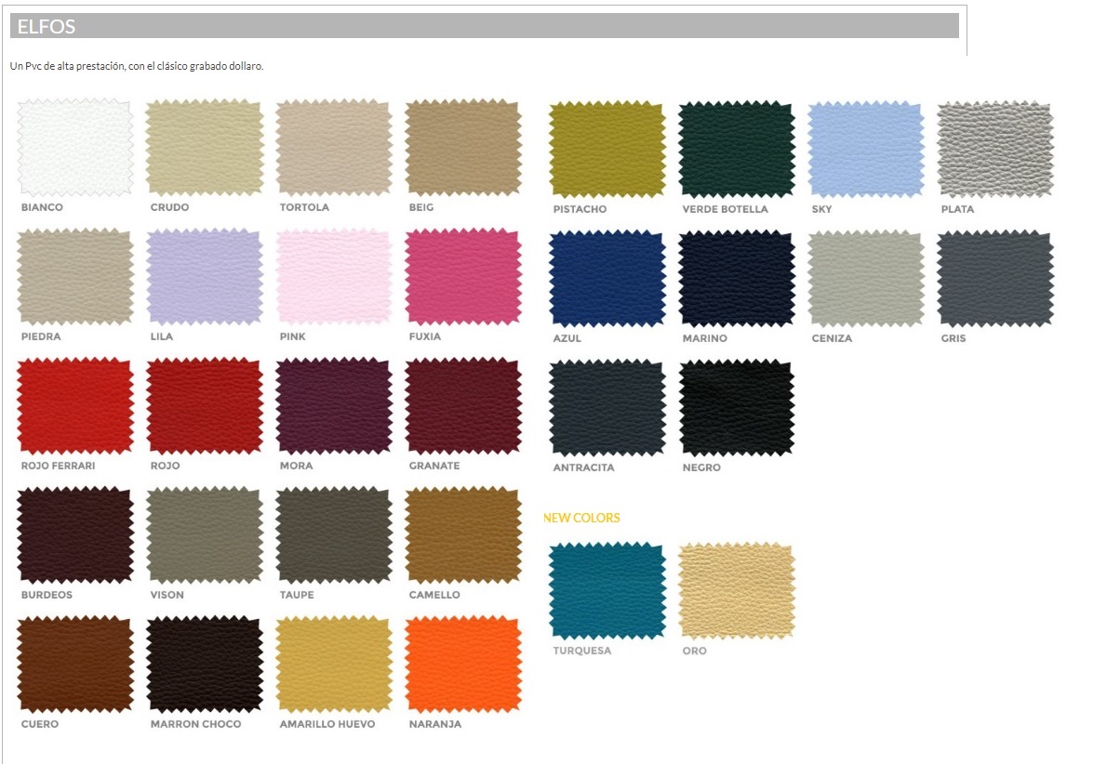1107x764 pixels.
Task: Select the BIANCO white swatch
Action: [74, 148]
